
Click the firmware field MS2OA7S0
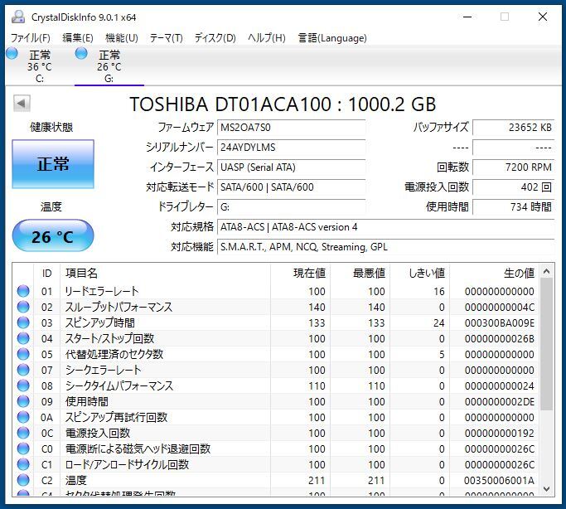291,128
